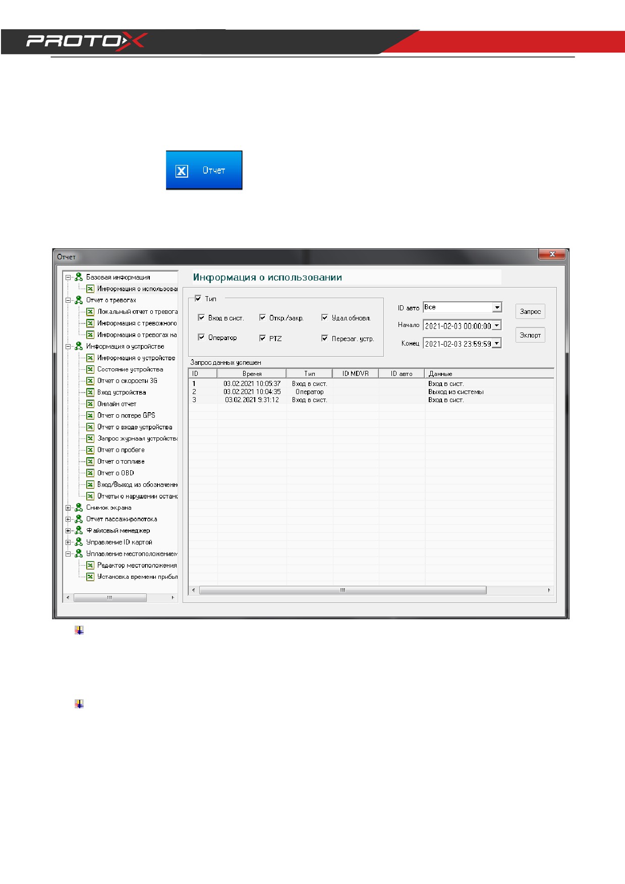625x884 pixels.
Task: Click the table's horizontal scrollbar thumb
Action: 343,590
